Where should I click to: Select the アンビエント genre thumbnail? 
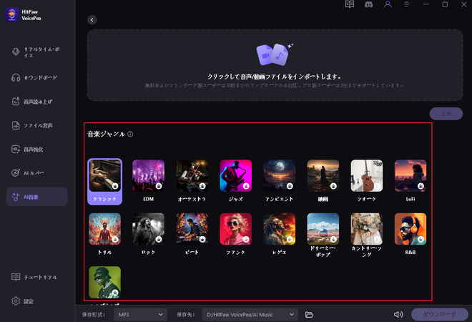(x=280, y=176)
